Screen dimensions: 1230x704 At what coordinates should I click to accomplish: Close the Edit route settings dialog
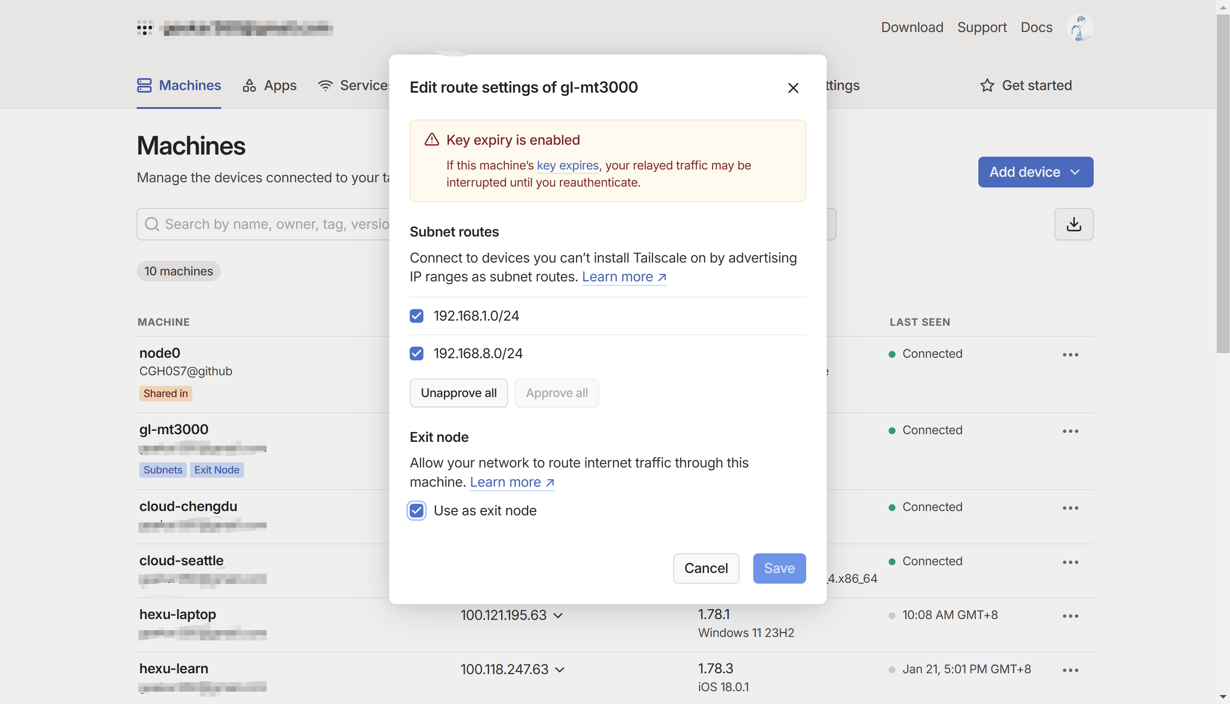click(793, 88)
